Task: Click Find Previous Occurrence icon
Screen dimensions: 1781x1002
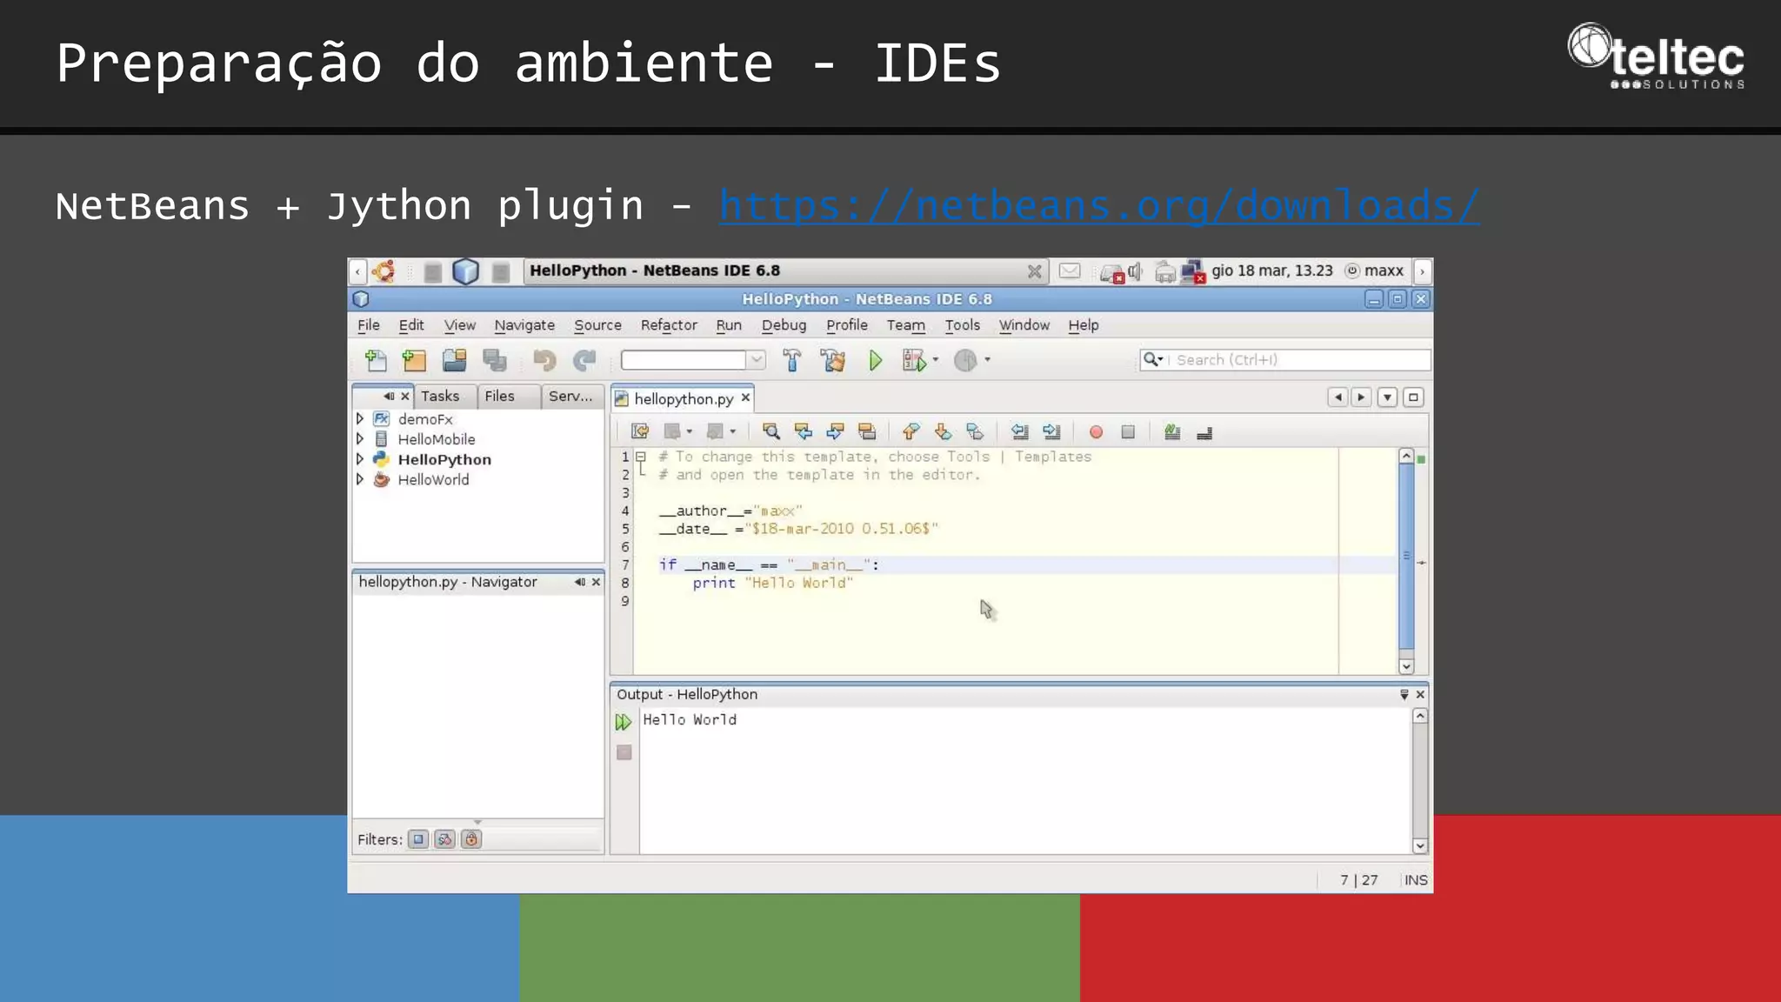Action: click(x=803, y=431)
